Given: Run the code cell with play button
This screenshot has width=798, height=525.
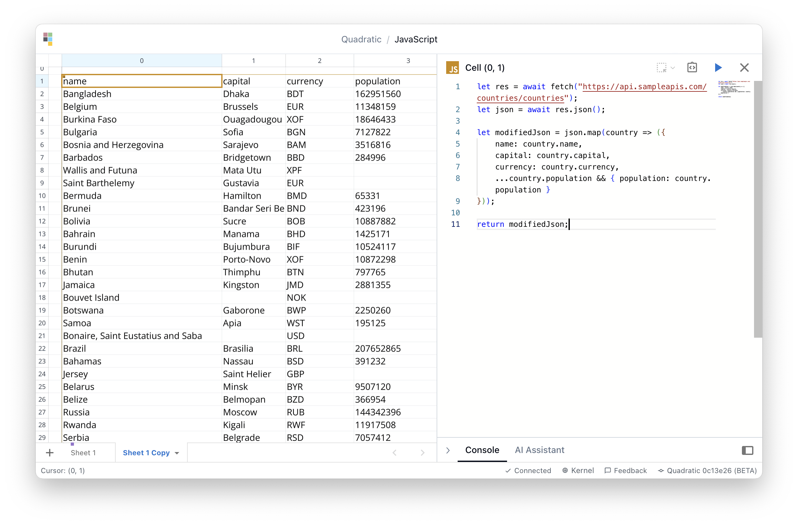Looking at the screenshot, I should click(718, 68).
